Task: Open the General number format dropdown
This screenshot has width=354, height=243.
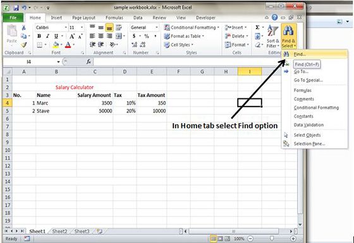Action: pyautogui.click(x=157, y=28)
